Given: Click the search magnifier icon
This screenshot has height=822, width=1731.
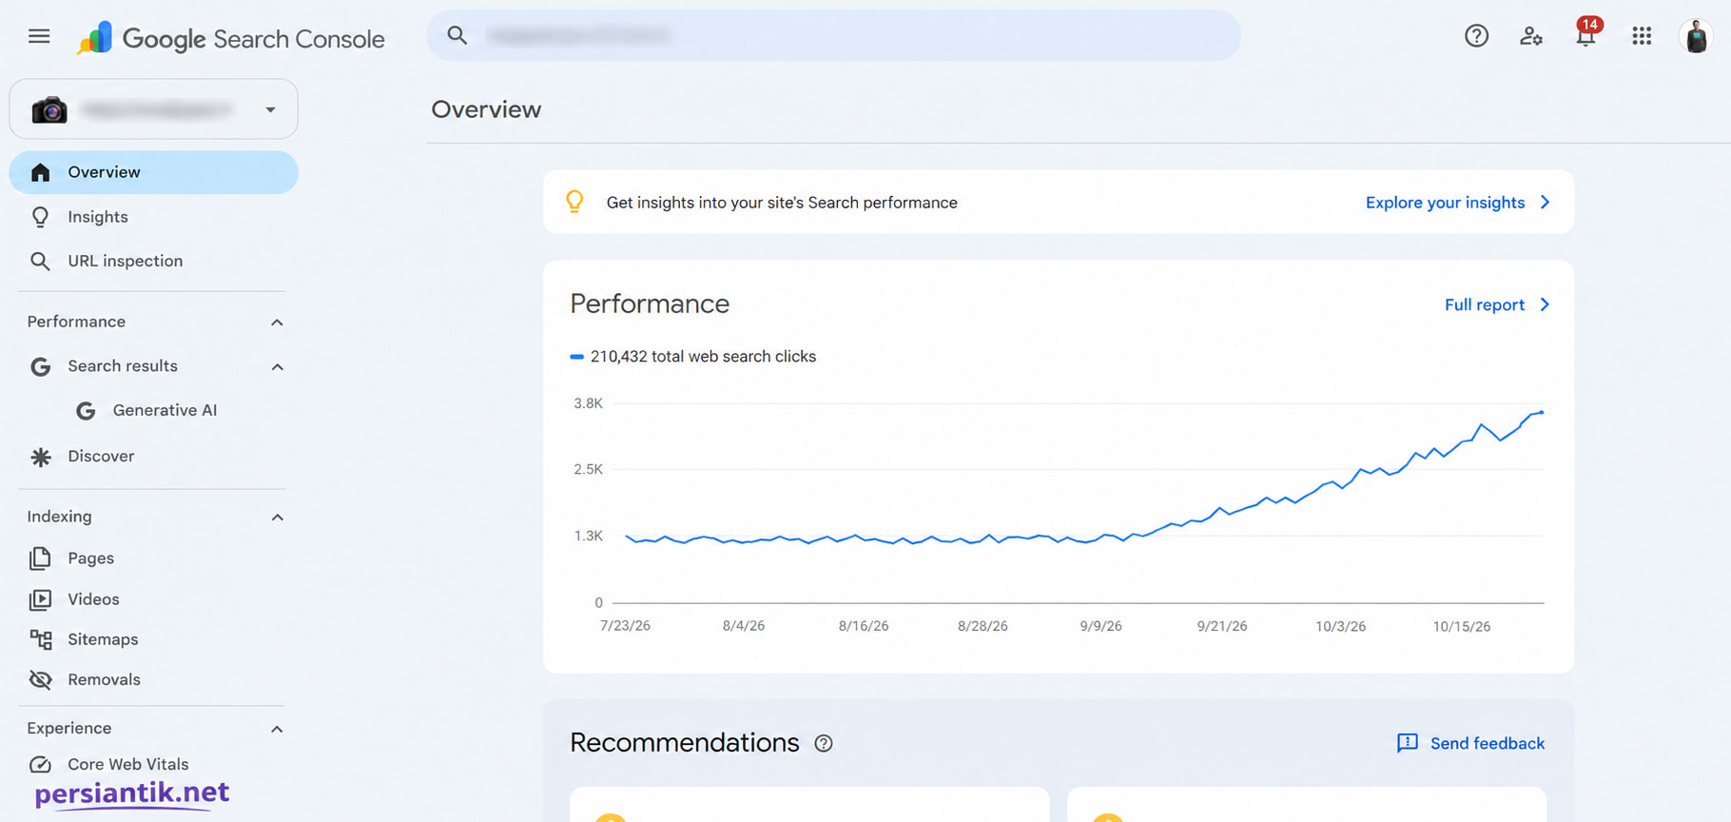Looking at the screenshot, I should 457,35.
